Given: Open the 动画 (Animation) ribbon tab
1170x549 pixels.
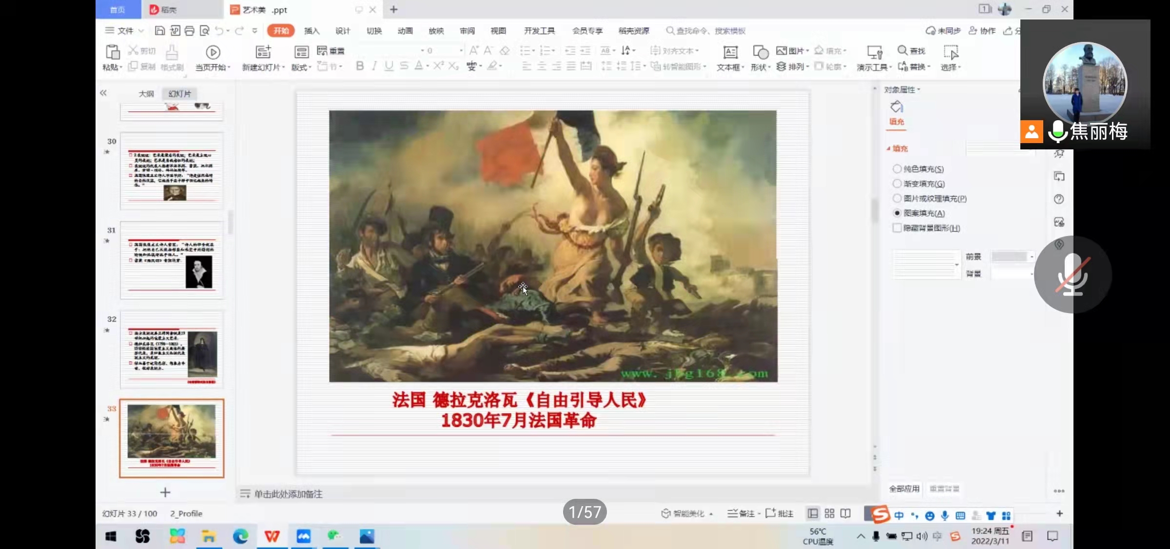Looking at the screenshot, I should (x=405, y=31).
